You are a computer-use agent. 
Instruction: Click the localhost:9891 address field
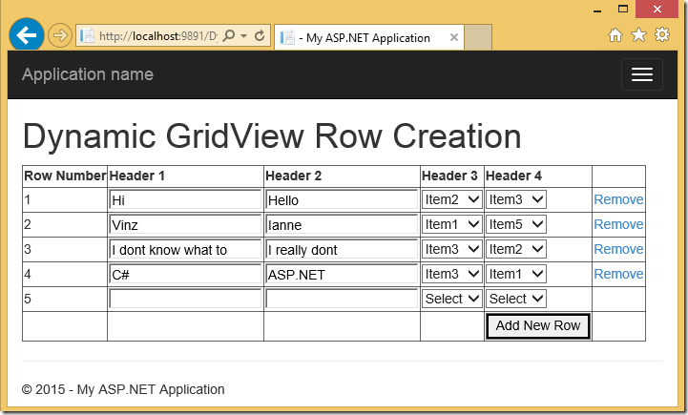coord(158,35)
